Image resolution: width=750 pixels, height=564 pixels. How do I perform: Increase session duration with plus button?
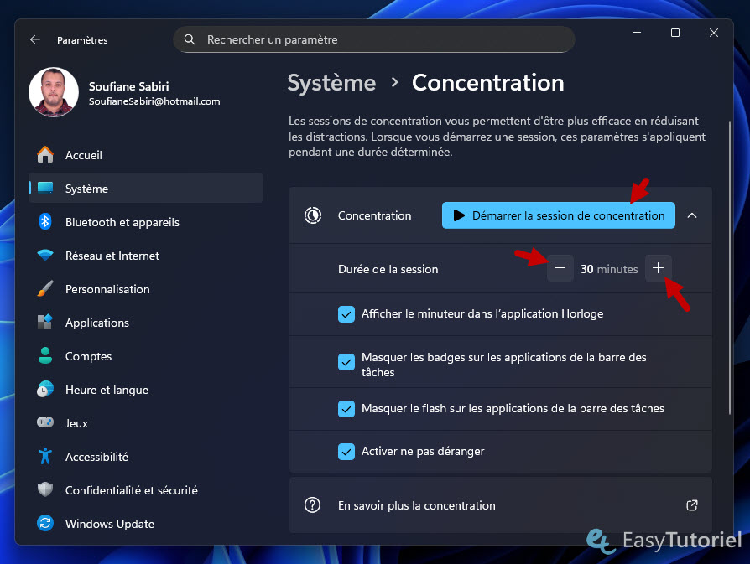click(658, 268)
